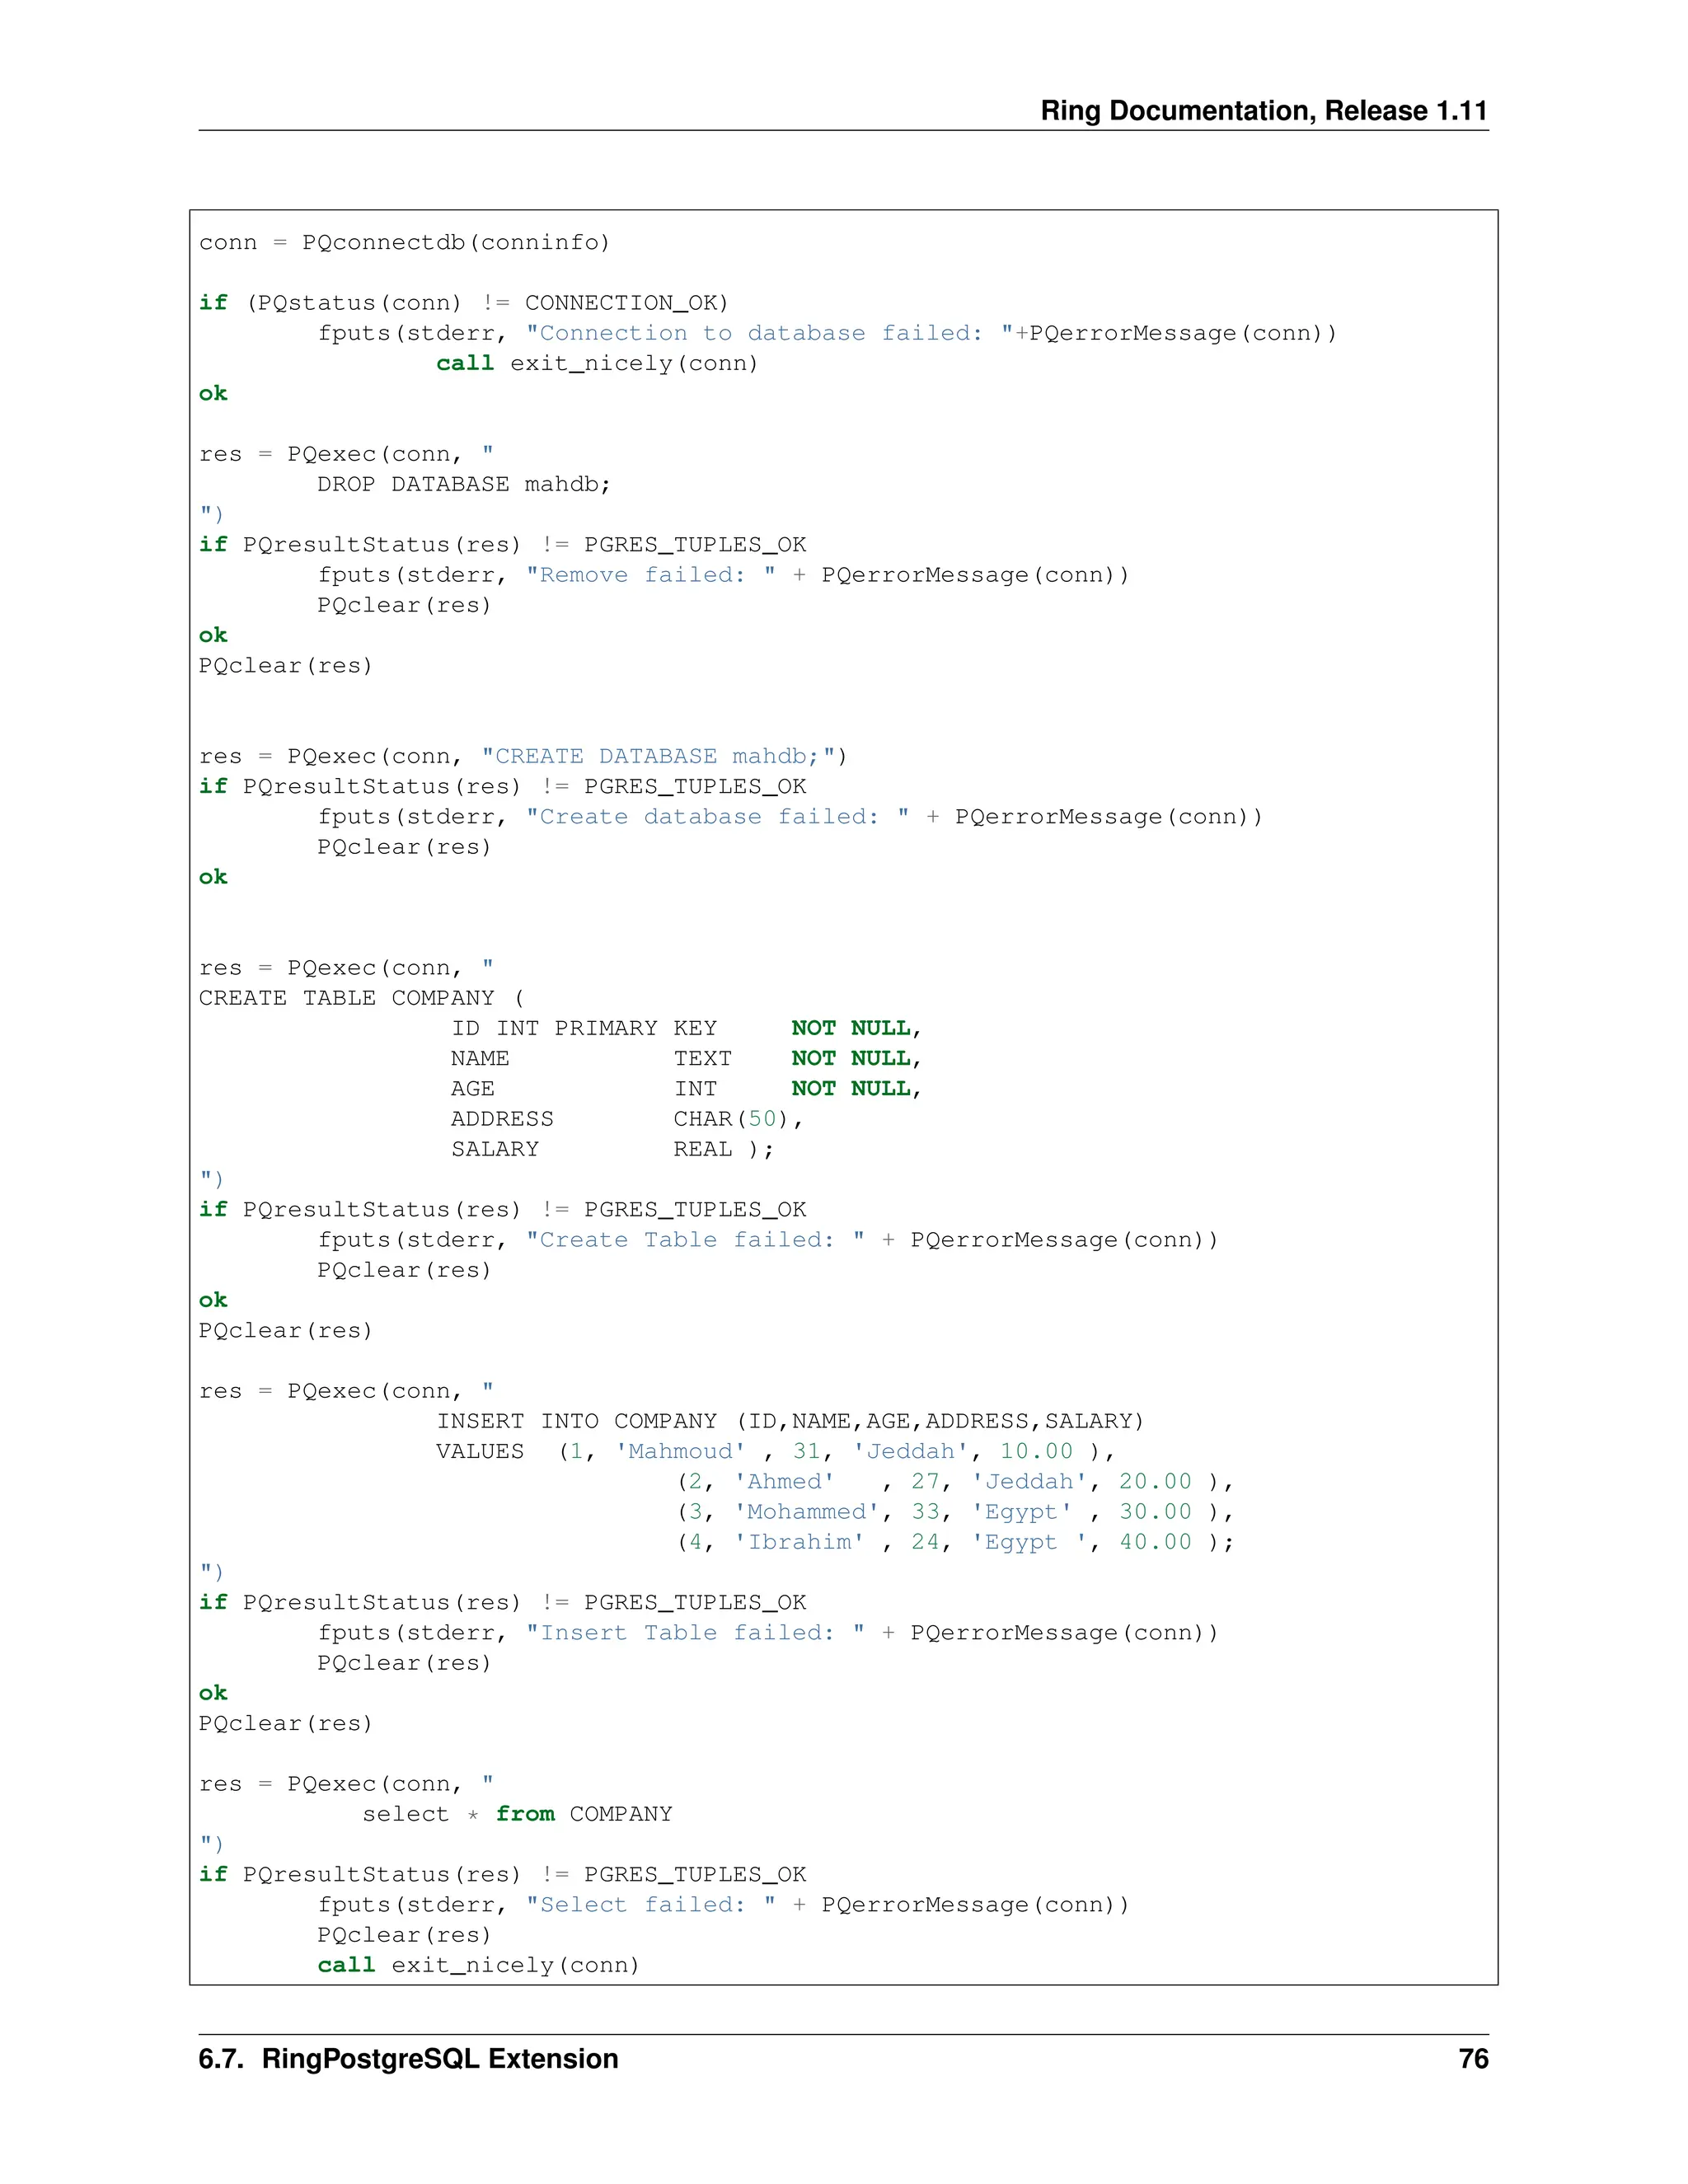Click the 'Ibrahim' value in insert rows
Image resolution: width=1688 pixels, height=2184 pixels.
pyautogui.click(x=799, y=1542)
